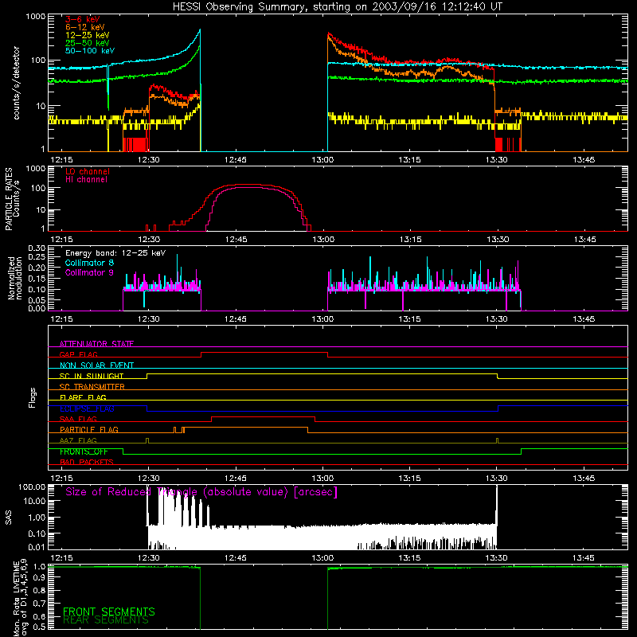Click the HI channel legend label
The height and width of the screenshot is (637, 637).
(x=86, y=180)
